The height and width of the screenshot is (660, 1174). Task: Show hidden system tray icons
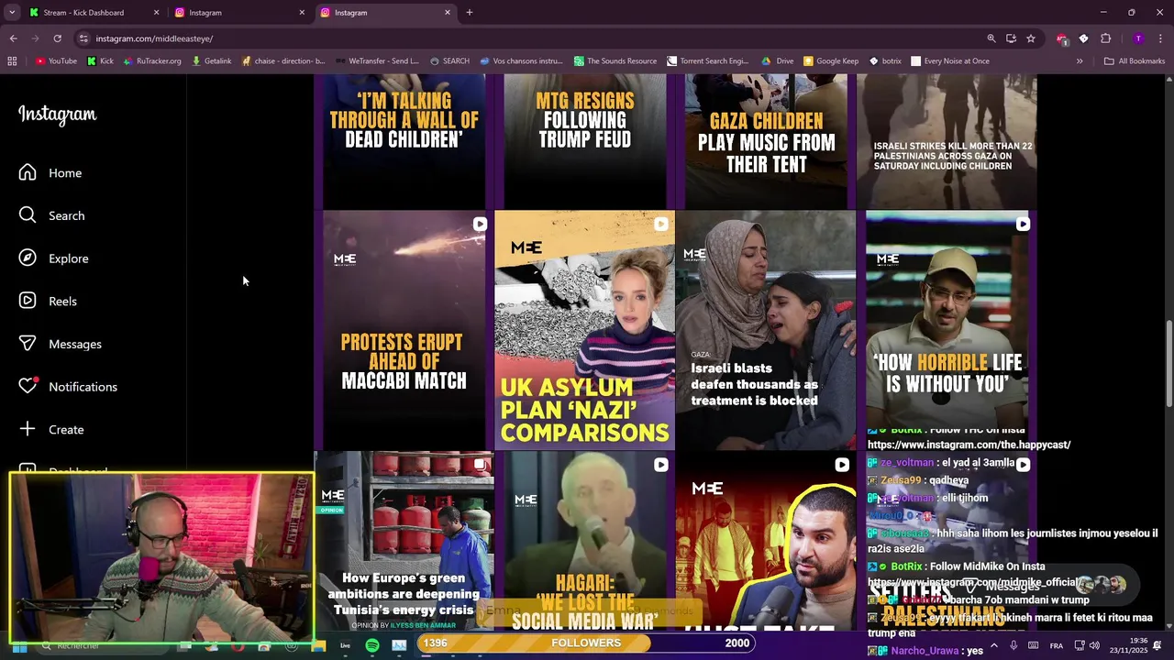click(994, 646)
